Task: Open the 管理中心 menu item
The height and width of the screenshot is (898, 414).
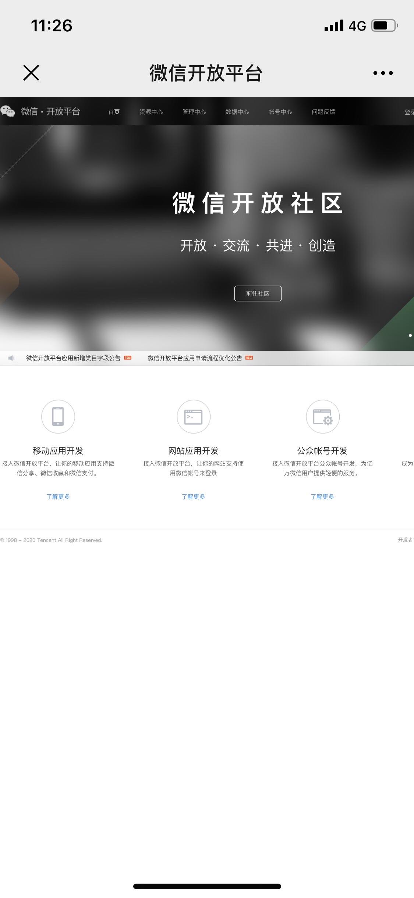Action: [x=194, y=112]
